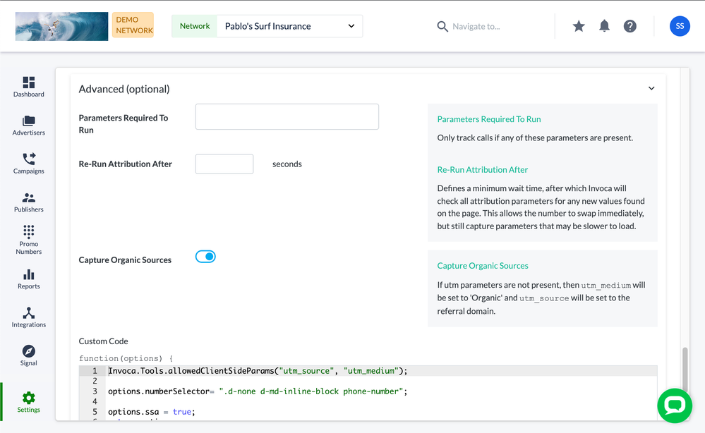Click the favorites star icon

(579, 26)
